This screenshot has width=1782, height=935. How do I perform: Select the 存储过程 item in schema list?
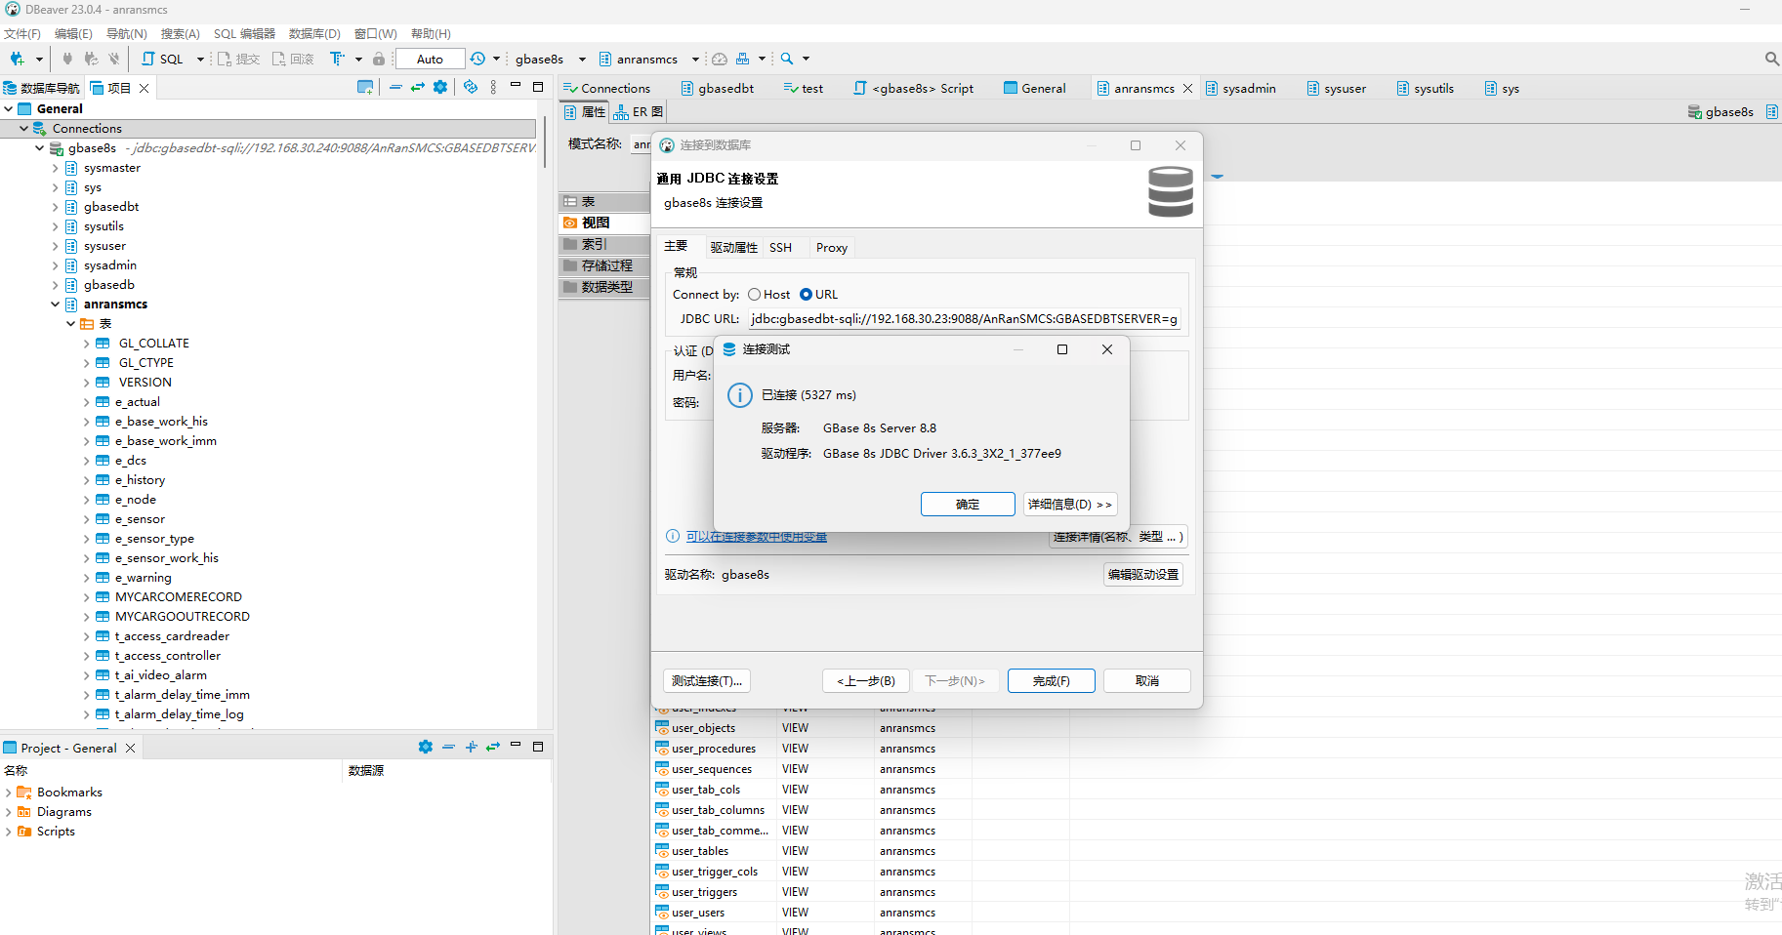(x=604, y=265)
